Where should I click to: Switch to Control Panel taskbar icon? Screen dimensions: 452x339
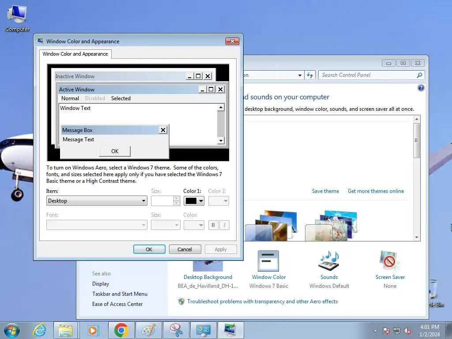[x=203, y=330]
